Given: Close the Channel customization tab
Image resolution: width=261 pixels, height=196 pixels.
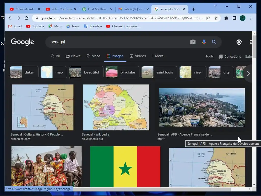Looking at the screenshot, I should 39,9.
